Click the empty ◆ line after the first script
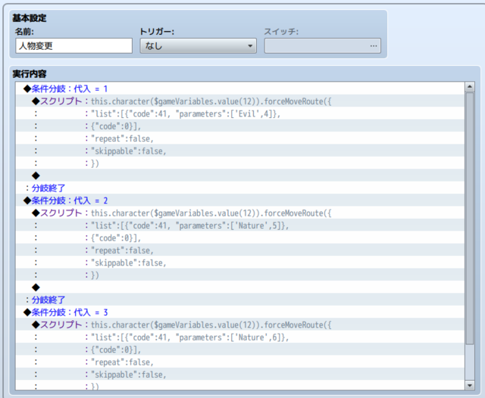485x398 pixels. click(240, 176)
